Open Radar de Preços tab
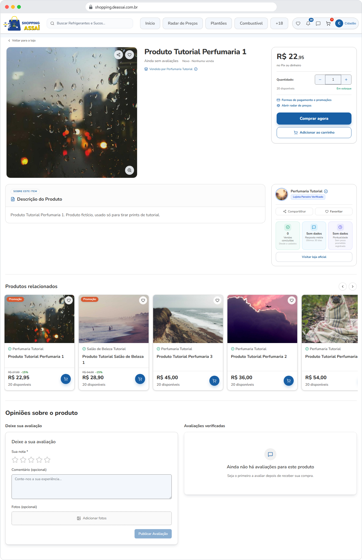Screen dimensions: 362x560 [183, 23]
